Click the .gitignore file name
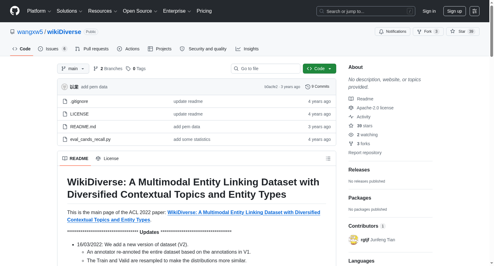This screenshot has width=494, height=266. point(79,101)
